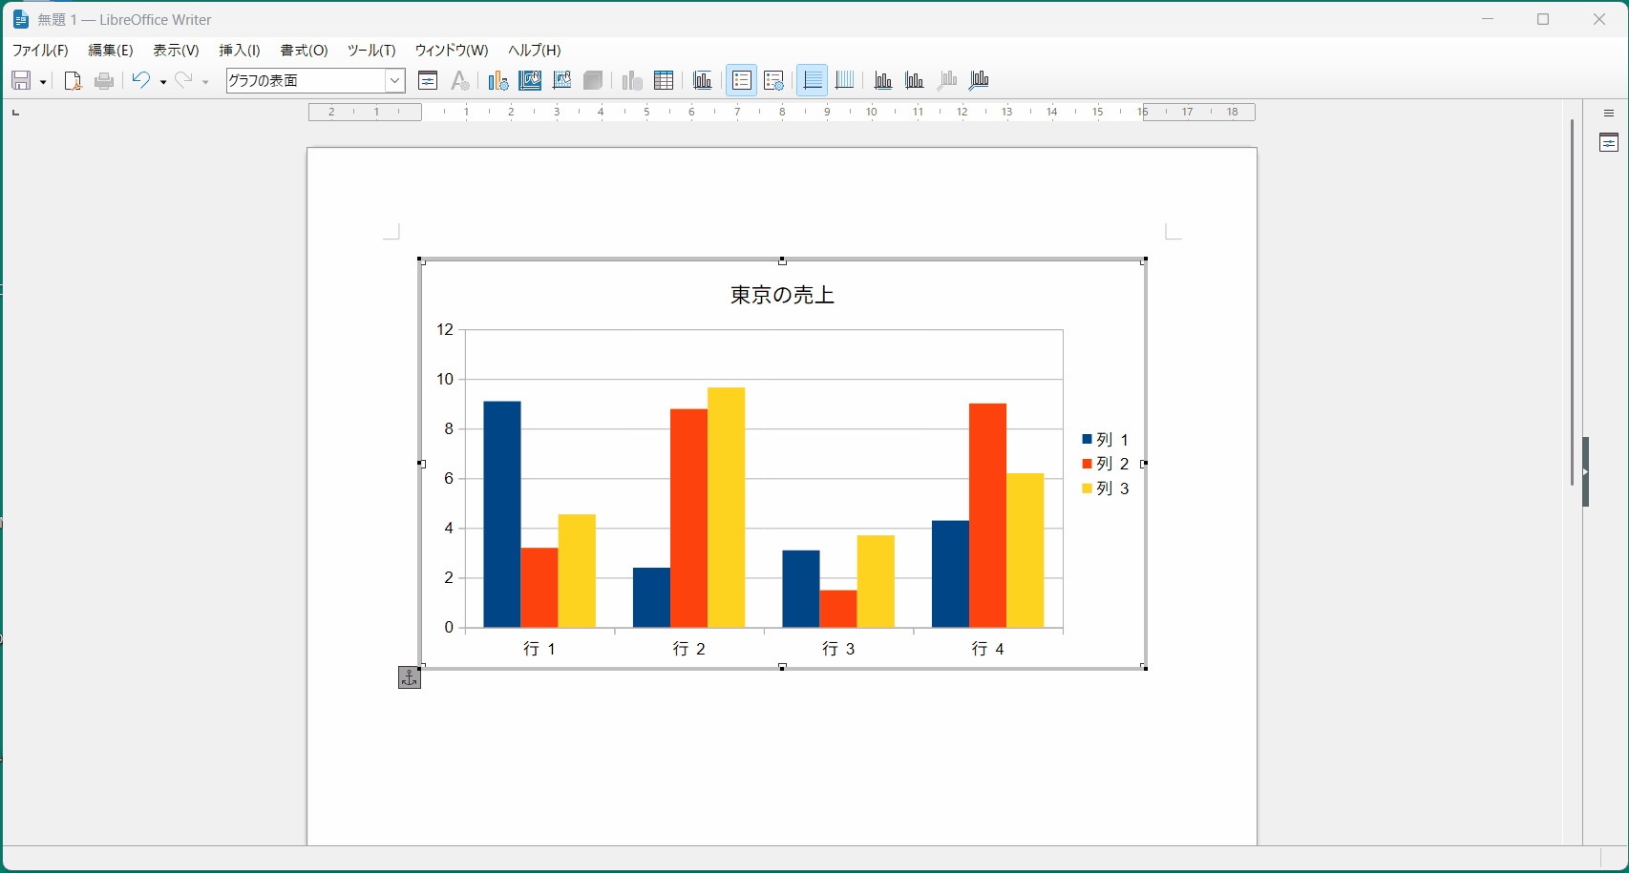Open the Data Table editor icon
The image size is (1629, 873).
click(664, 81)
